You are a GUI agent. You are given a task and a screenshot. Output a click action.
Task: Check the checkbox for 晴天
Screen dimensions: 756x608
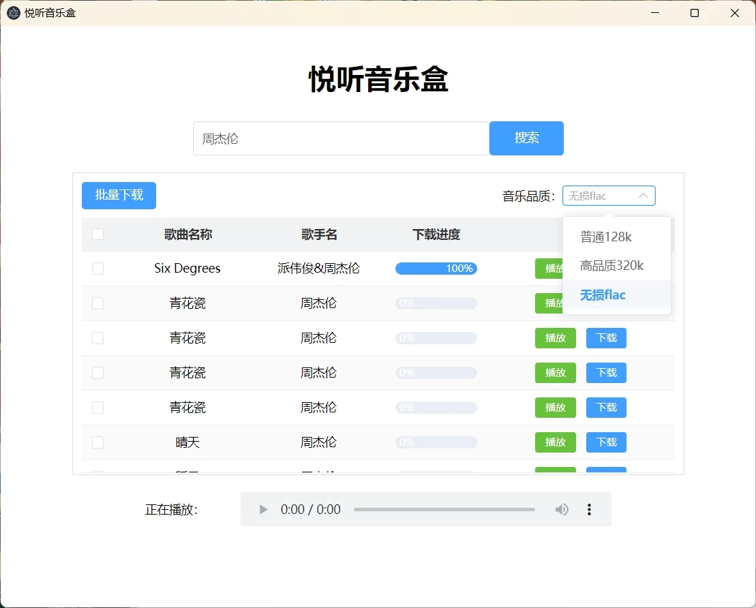pyautogui.click(x=97, y=442)
